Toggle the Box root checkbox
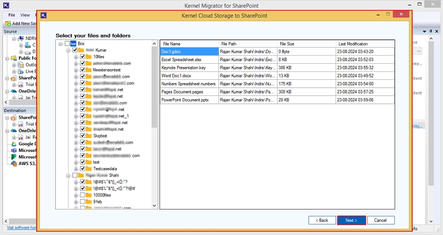The height and width of the screenshot is (235, 443). click(67, 44)
